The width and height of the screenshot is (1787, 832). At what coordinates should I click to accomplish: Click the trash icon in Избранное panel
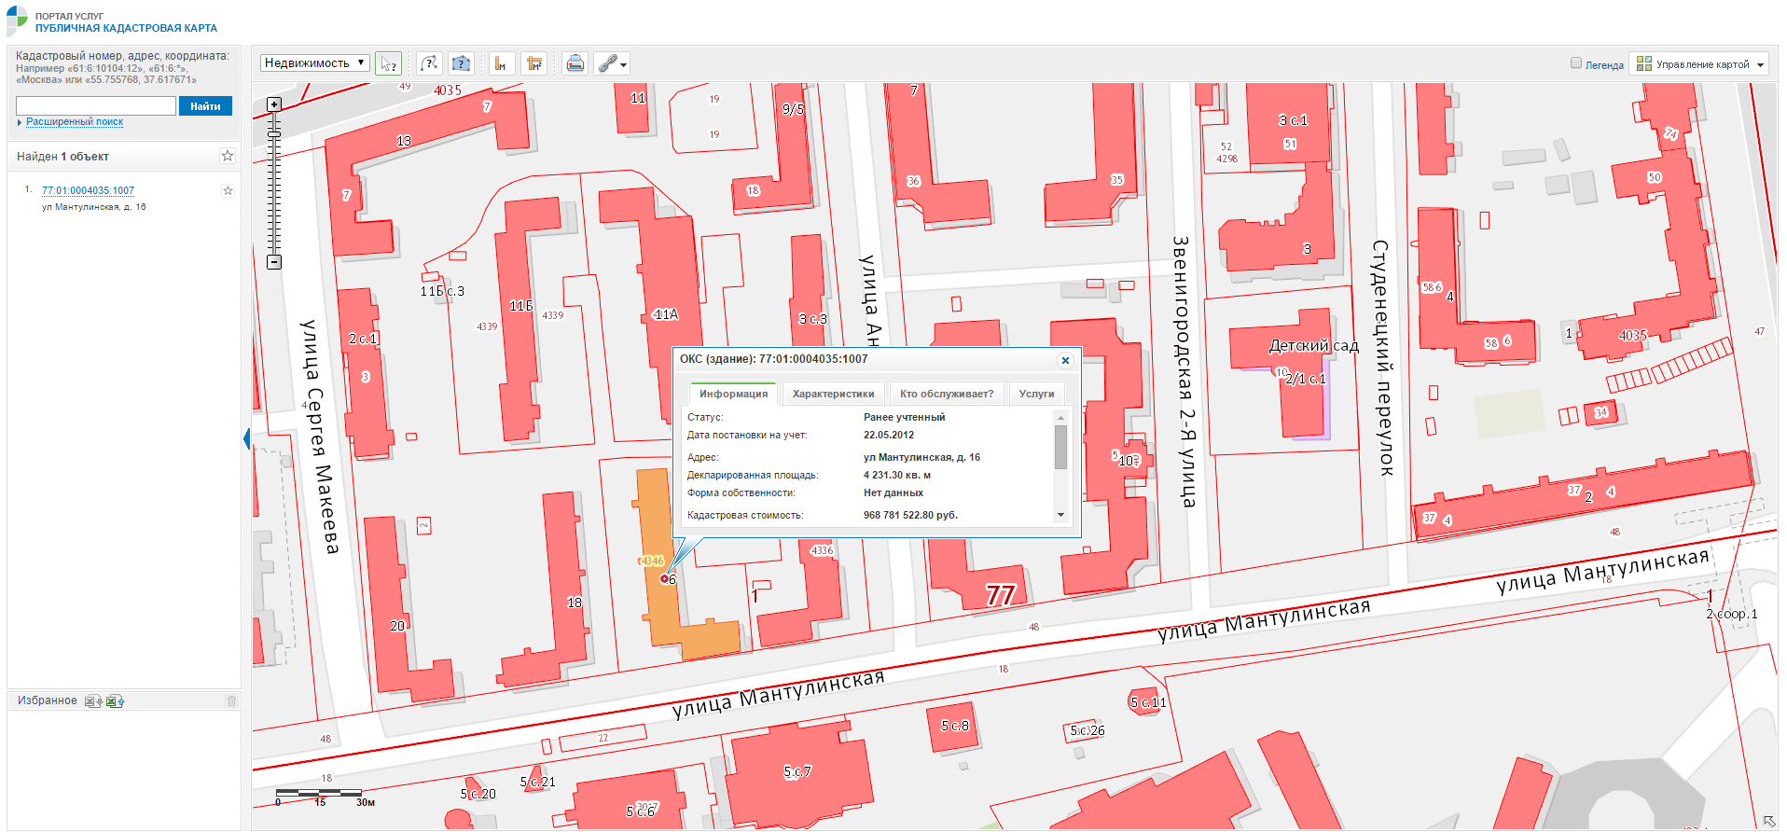[x=231, y=701]
